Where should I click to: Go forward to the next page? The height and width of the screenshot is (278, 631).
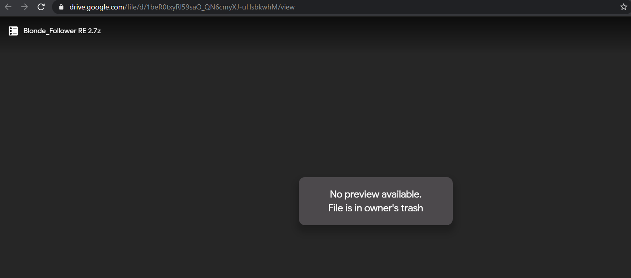(24, 7)
